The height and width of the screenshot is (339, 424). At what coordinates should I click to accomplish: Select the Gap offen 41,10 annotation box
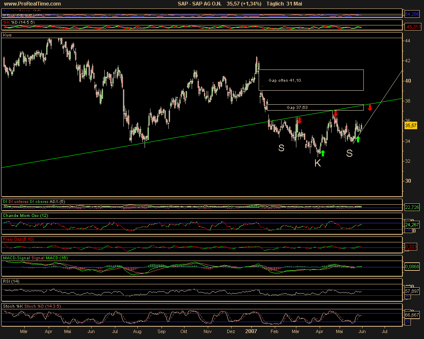pos(311,80)
